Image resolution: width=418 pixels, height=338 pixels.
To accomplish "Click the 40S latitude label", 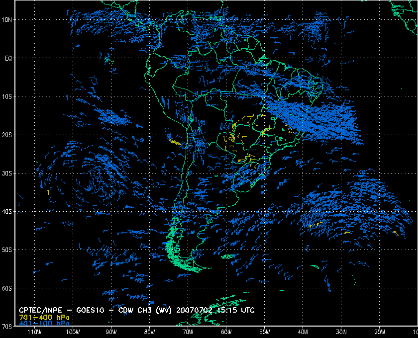I will [7, 211].
